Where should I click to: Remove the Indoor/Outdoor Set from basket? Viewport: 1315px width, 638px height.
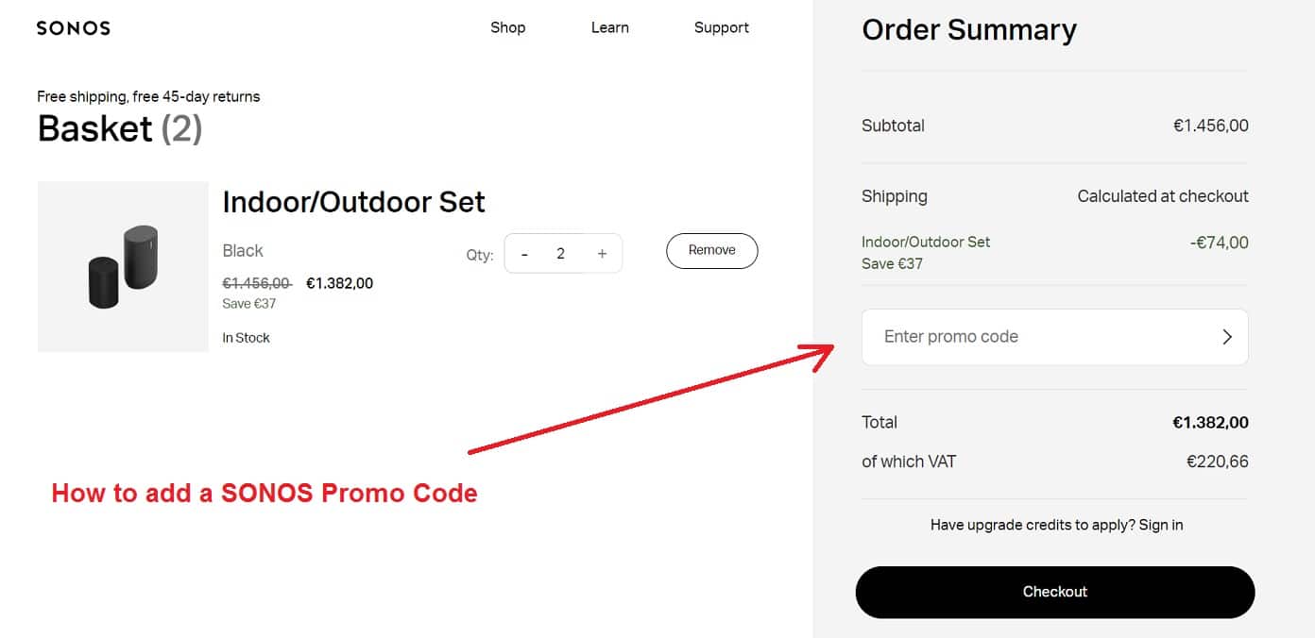tap(711, 250)
